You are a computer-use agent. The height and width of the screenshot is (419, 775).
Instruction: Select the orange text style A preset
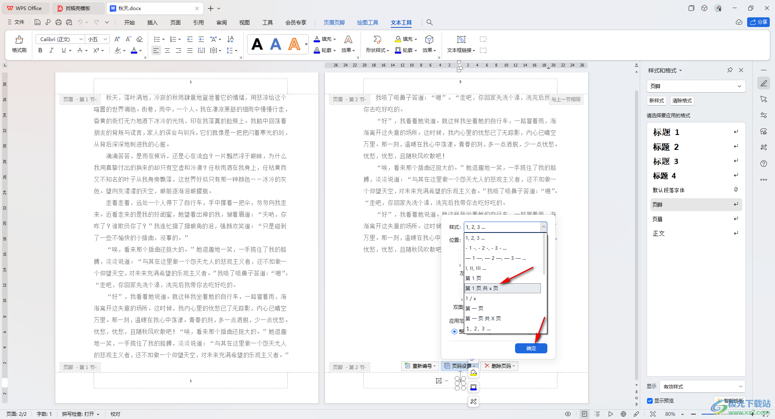(294, 44)
